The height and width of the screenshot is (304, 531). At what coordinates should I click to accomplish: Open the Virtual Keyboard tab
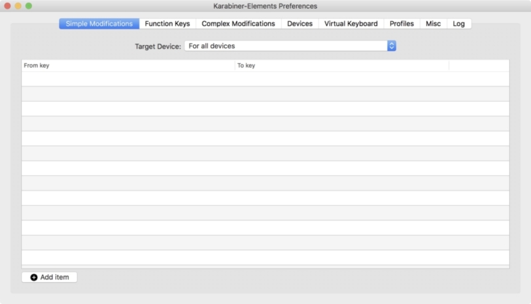351,24
